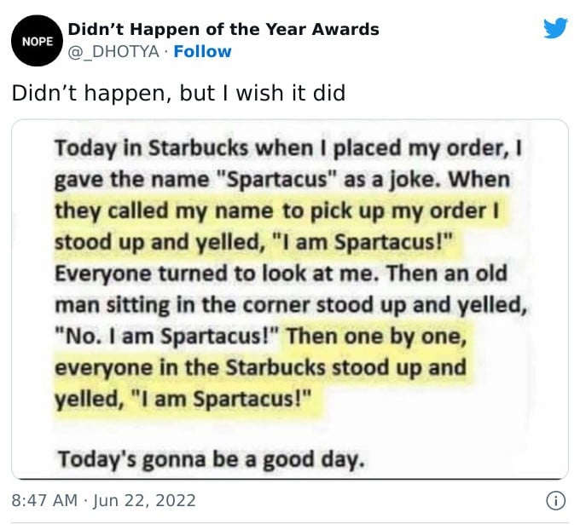
Task: Click "Today's gonna be a good day." text
Action: coord(211,460)
